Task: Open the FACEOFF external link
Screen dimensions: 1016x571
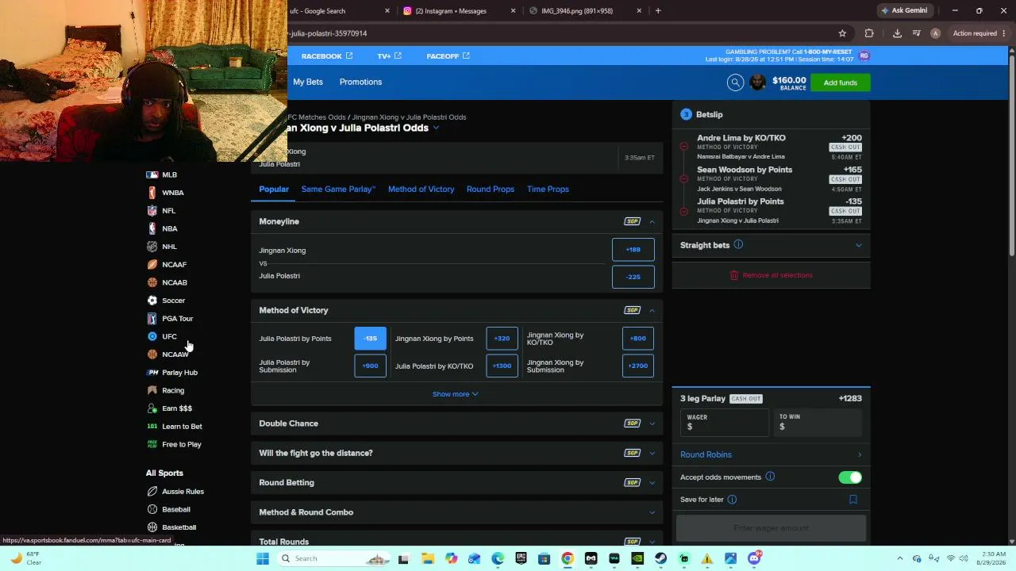Action: (x=448, y=56)
